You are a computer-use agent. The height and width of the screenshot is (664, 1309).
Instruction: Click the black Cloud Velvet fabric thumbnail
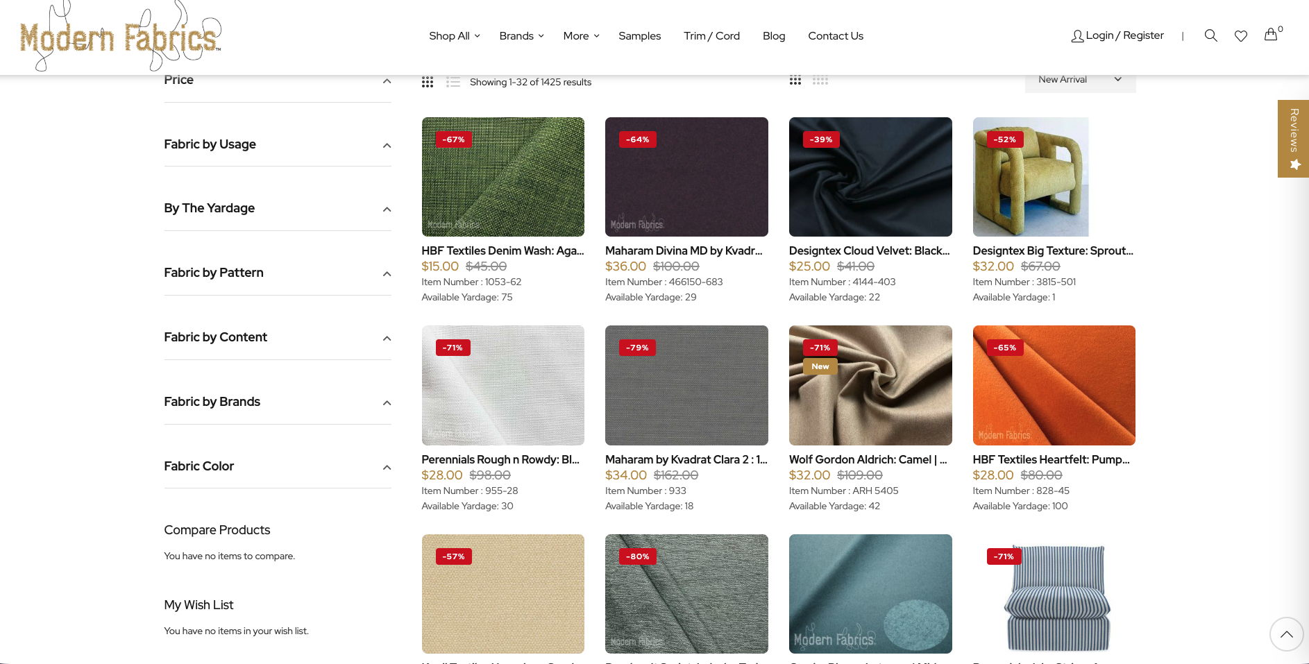click(x=870, y=177)
